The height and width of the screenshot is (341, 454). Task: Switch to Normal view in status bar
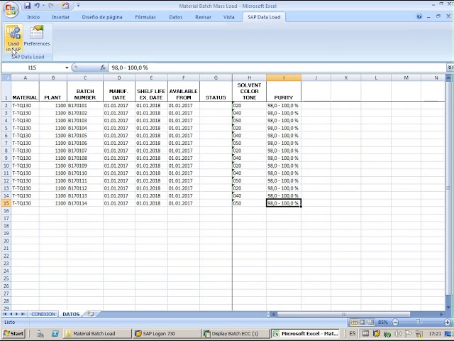coord(354,322)
